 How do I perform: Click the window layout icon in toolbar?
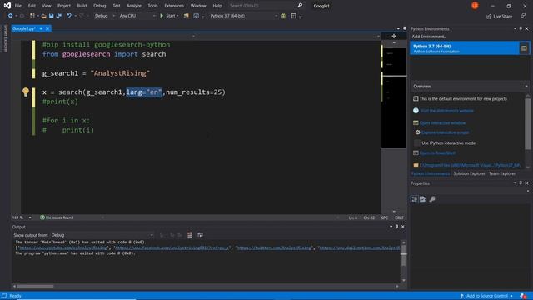tap(293, 16)
